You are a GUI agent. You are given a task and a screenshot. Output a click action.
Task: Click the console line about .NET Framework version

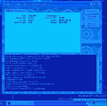coord(27,59)
